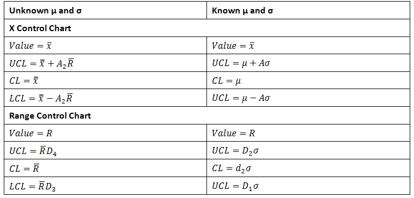Screen dimensions: 414x198
Task: Click the right 'Value = x-bar' cell
Action: (308, 46)
